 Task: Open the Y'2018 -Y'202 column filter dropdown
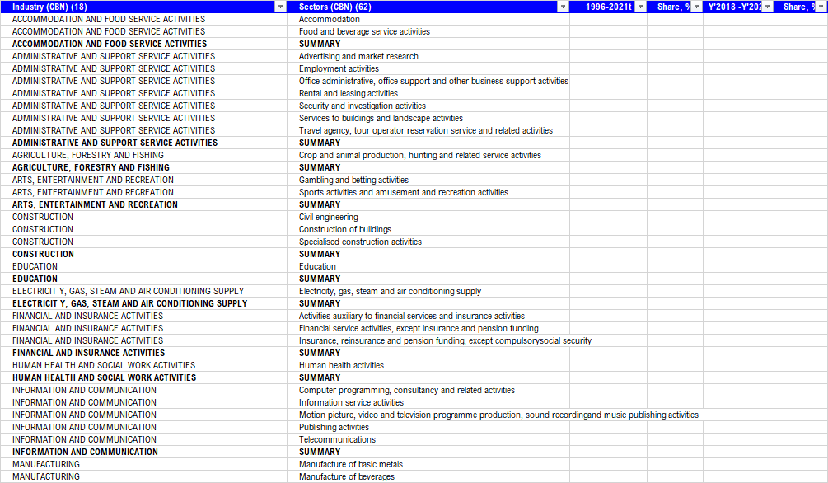pyautogui.click(x=767, y=7)
